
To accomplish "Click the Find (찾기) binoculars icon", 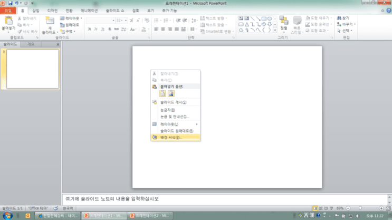I will tap(339, 18).
